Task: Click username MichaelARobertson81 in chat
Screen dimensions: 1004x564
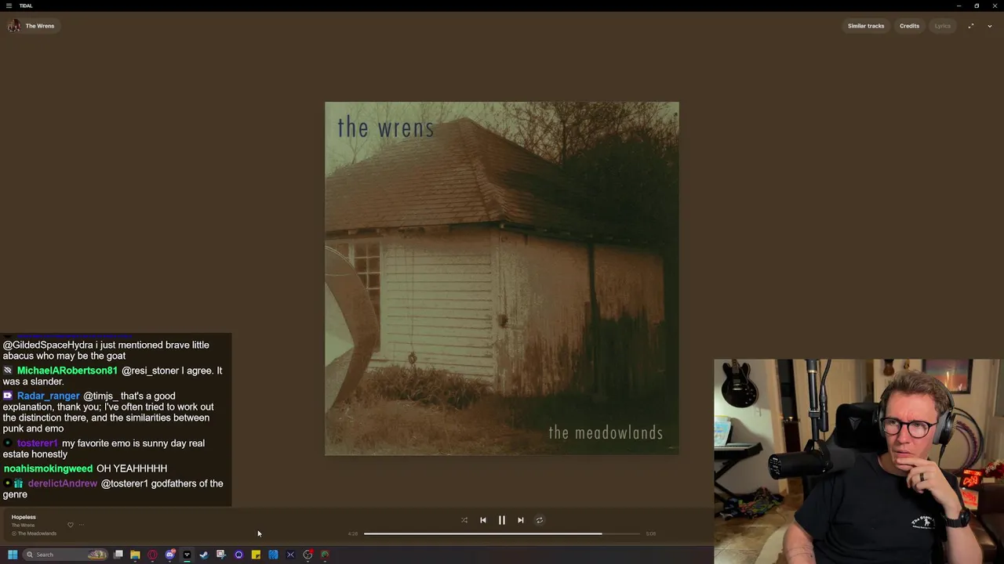Action: [67, 371]
